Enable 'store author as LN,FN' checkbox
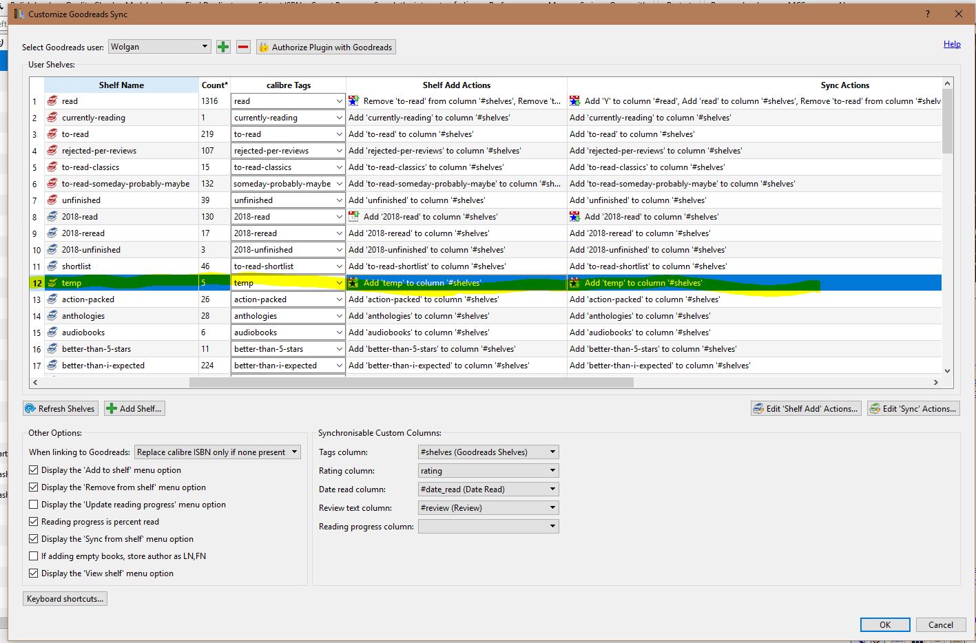This screenshot has height=643, width=976. tap(34, 556)
